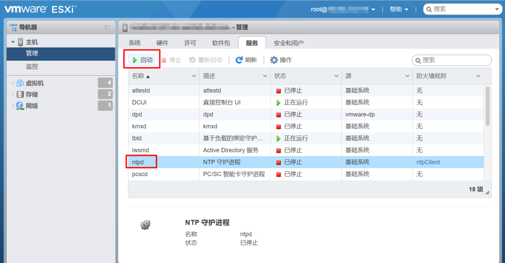Click the host icon next to 主机
This screenshot has width=505, height=263.
20,42
